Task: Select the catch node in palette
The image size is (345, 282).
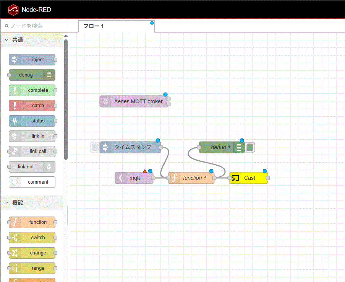Action: point(32,106)
